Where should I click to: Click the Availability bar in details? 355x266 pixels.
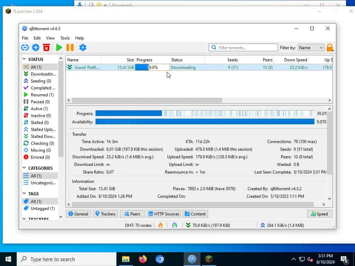[205, 122]
